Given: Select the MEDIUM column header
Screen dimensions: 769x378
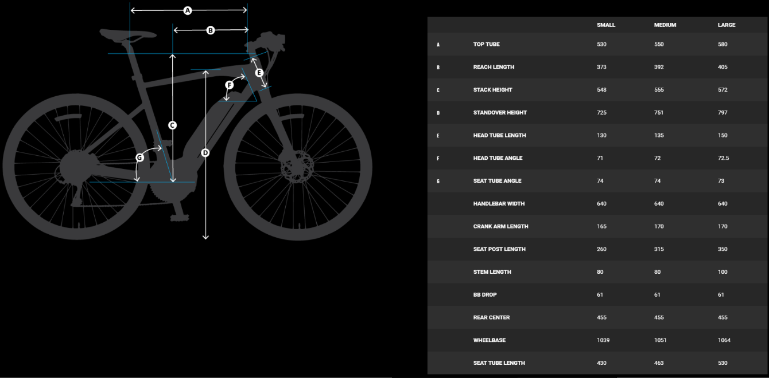Looking at the screenshot, I should pos(665,25).
